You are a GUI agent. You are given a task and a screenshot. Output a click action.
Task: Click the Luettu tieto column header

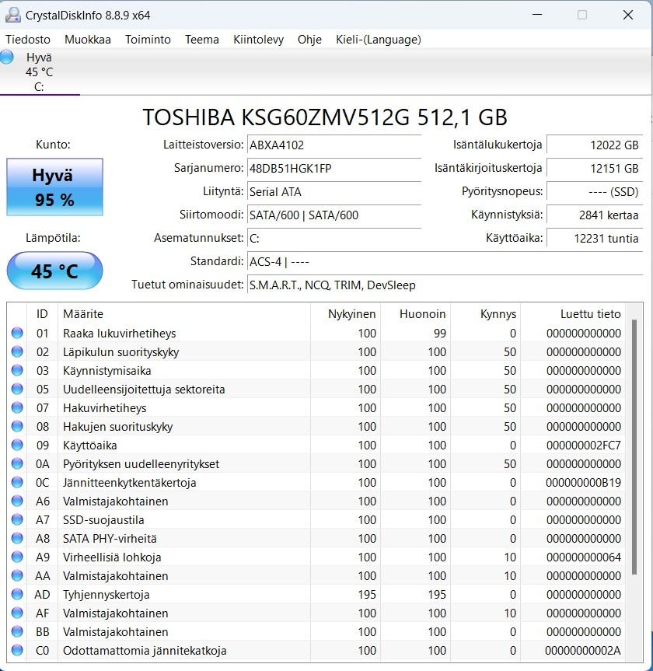point(574,314)
